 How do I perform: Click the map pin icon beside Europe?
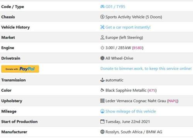click(102, 37)
